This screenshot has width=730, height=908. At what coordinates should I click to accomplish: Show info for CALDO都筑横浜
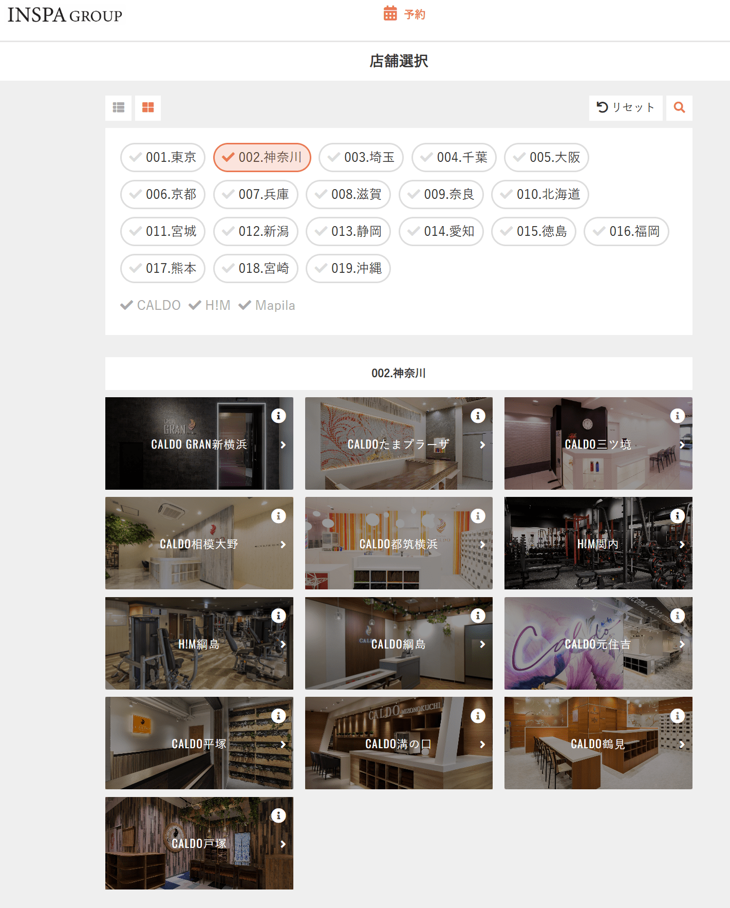pos(478,515)
